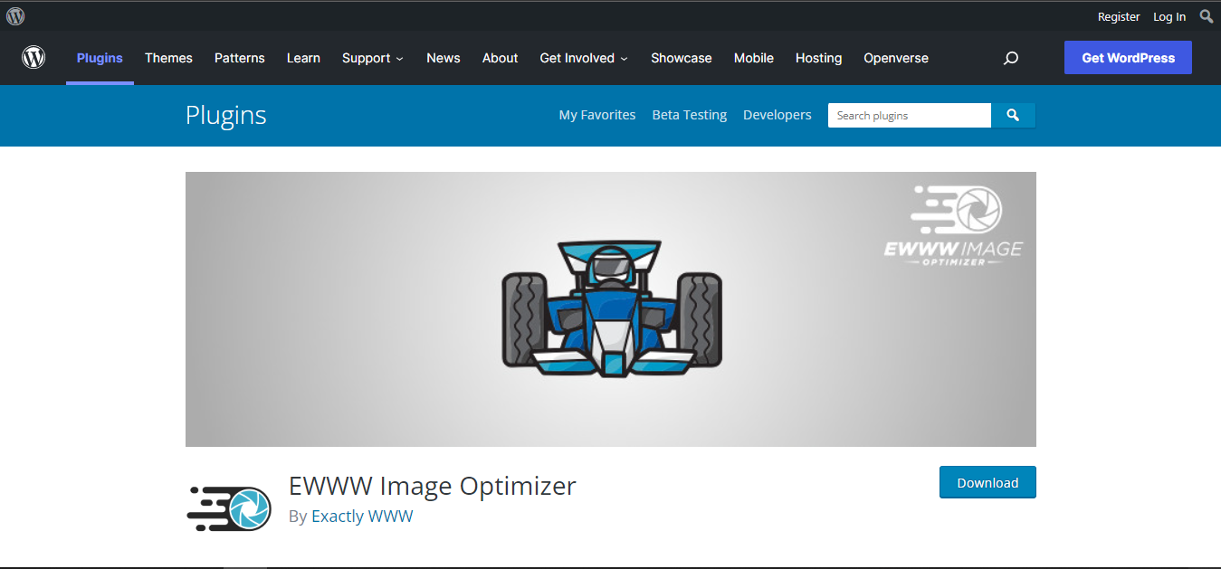Open site search magnifier in navigation
The width and height of the screenshot is (1221, 569).
1011,58
